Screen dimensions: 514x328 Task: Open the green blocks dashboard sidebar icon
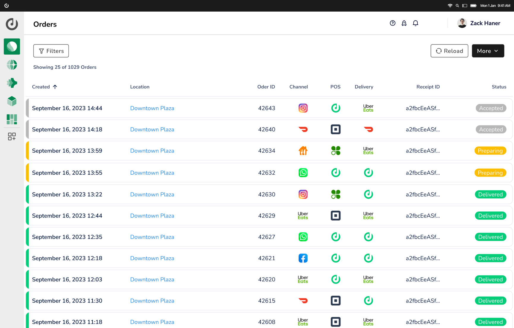click(x=12, y=119)
